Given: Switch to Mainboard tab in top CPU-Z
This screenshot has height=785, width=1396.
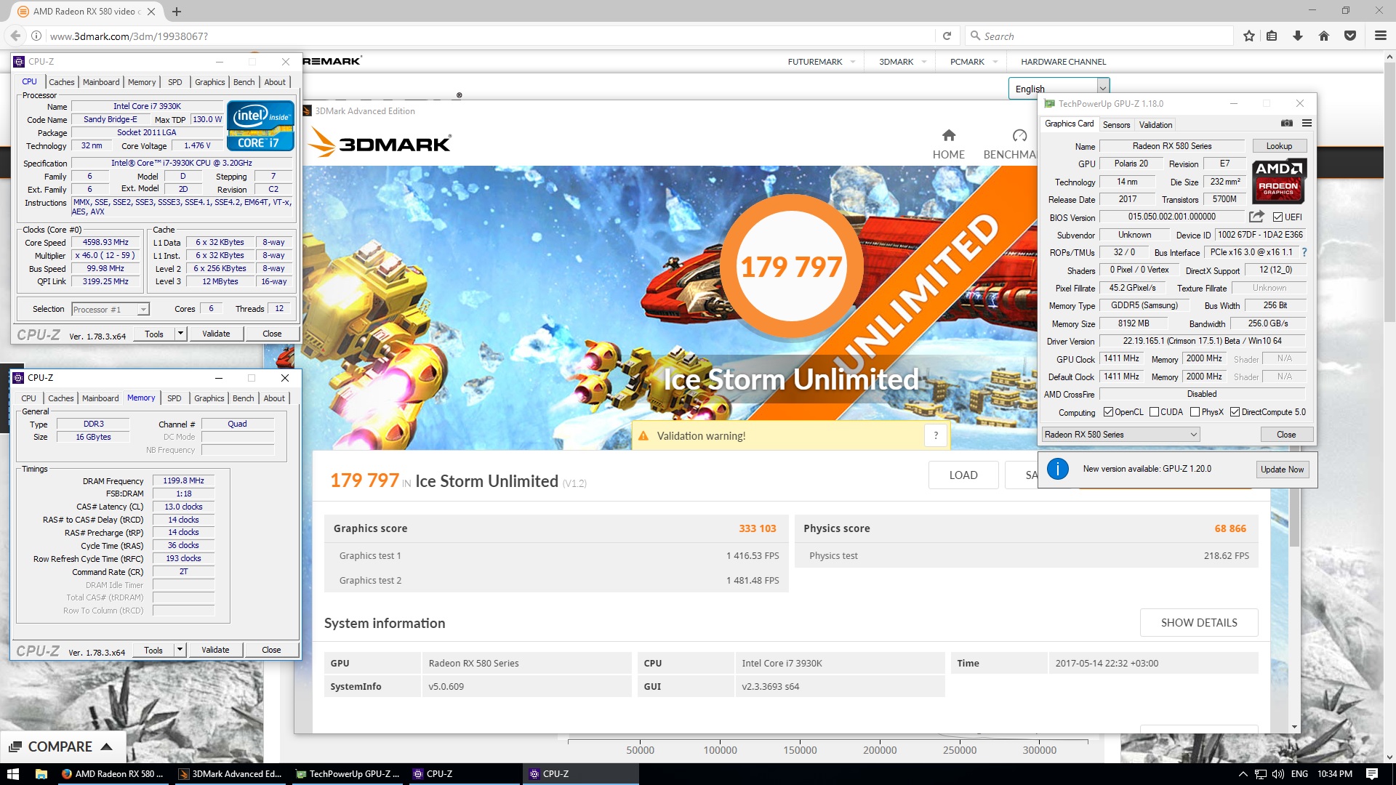Looking at the screenshot, I should click(101, 82).
